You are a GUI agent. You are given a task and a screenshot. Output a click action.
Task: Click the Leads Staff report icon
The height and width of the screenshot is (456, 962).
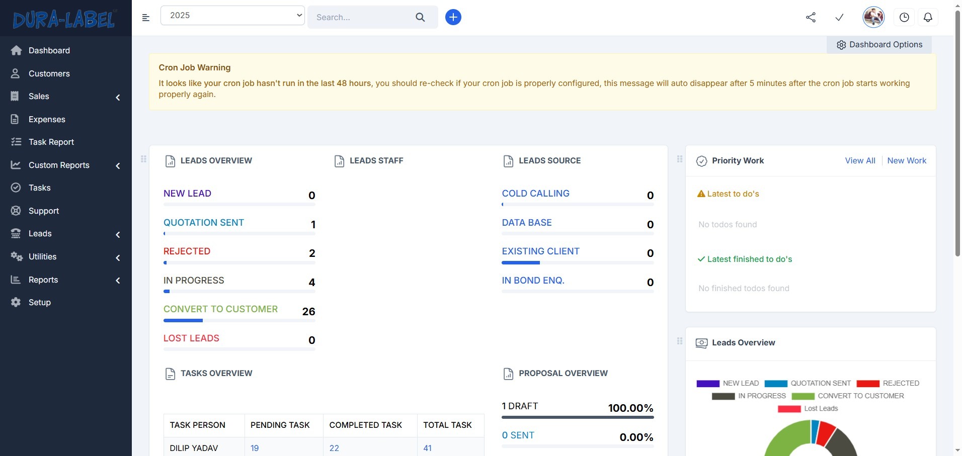click(x=340, y=161)
